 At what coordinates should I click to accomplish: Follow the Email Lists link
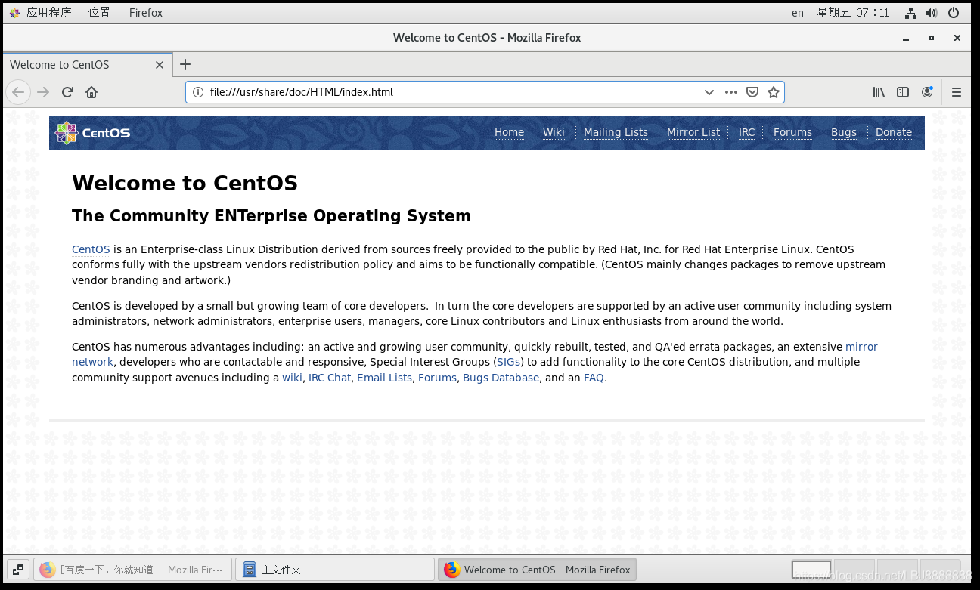coord(384,378)
